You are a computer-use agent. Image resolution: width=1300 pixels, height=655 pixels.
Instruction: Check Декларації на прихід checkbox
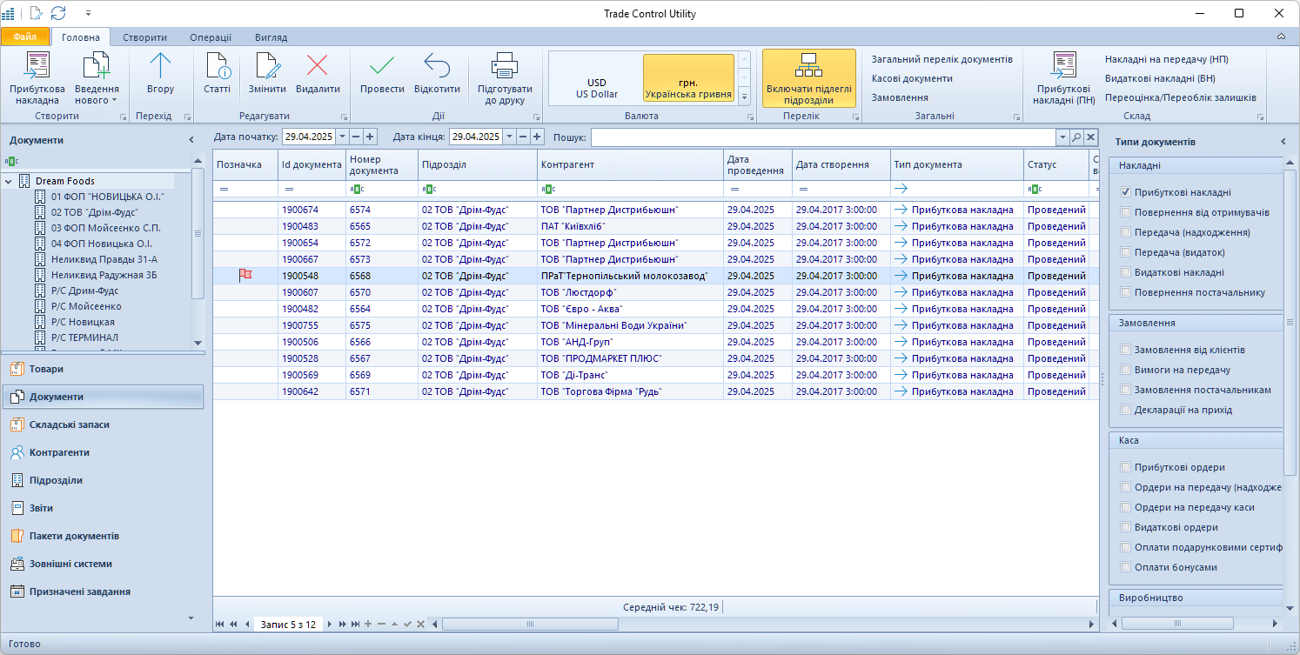(1126, 410)
